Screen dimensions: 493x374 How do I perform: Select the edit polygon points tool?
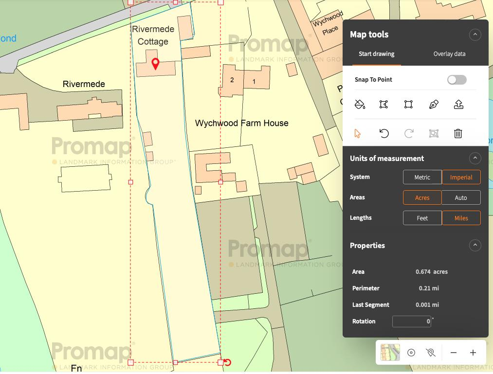point(384,104)
